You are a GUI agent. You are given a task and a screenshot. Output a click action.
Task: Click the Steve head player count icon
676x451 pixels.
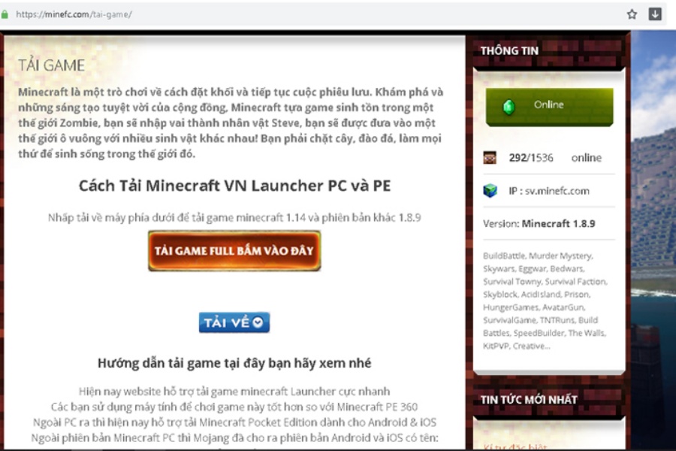[x=490, y=158]
